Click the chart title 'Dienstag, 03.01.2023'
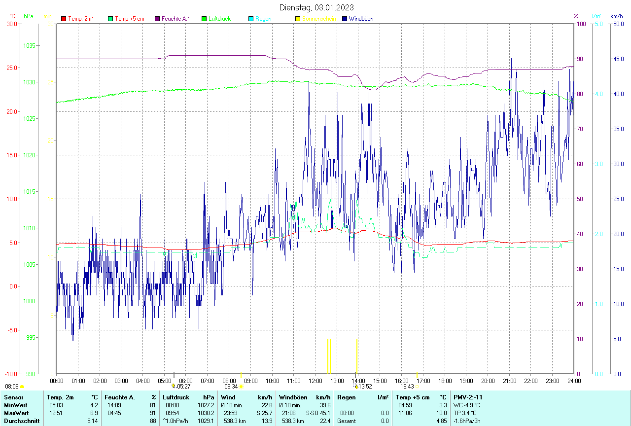 click(316, 7)
